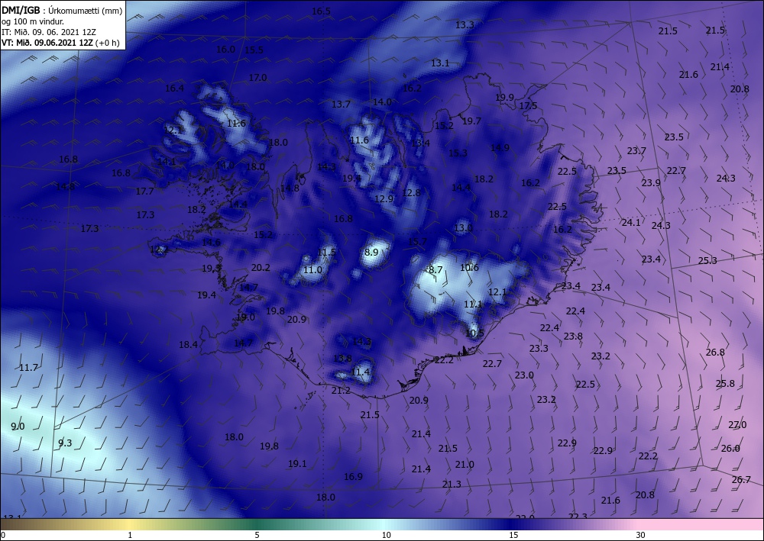This screenshot has width=764, height=541.
Task: Select the 12.8 map value
Action: point(411,192)
